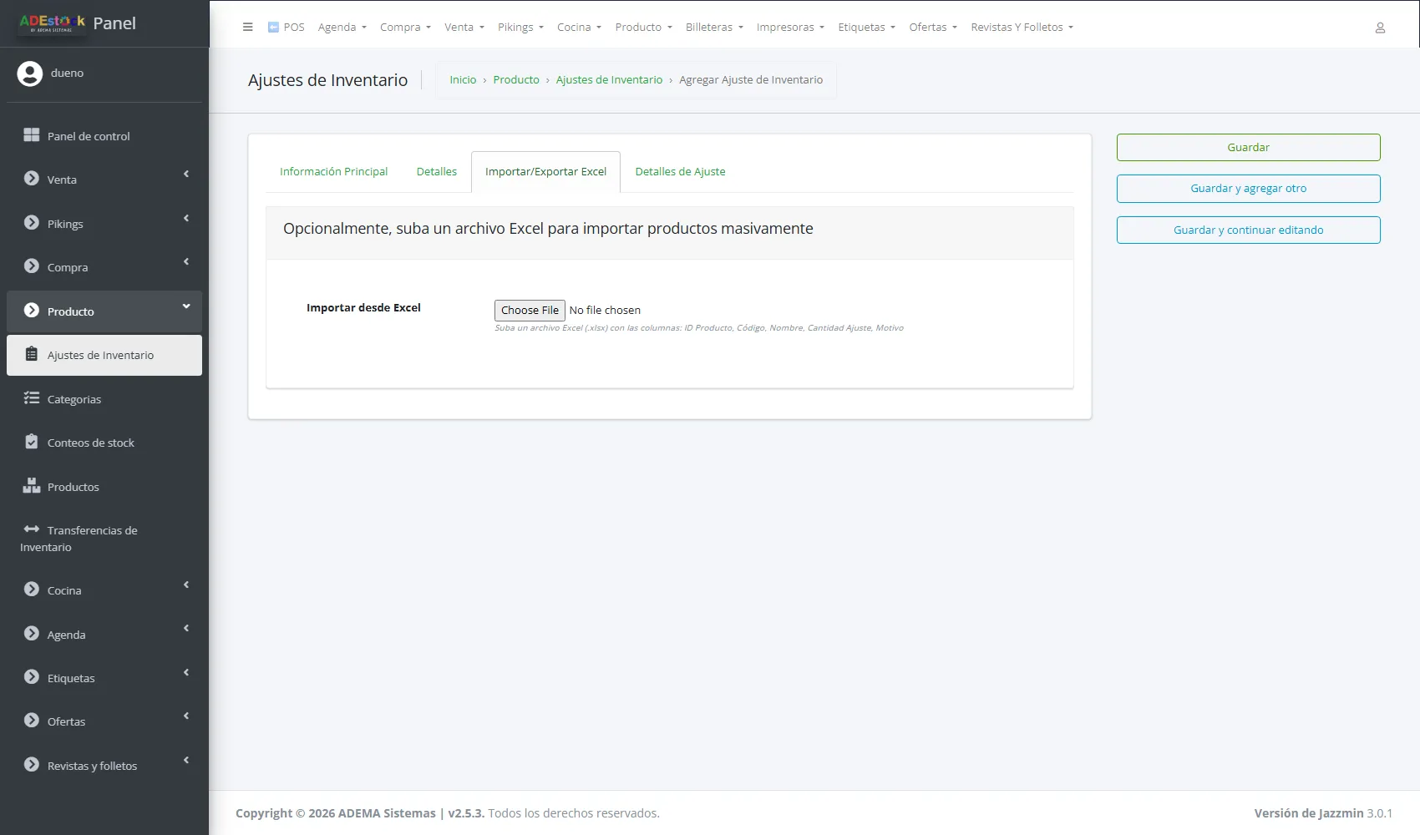
Task: Click the Venta circle-arrow icon in sidebar
Action: tap(32, 179)
